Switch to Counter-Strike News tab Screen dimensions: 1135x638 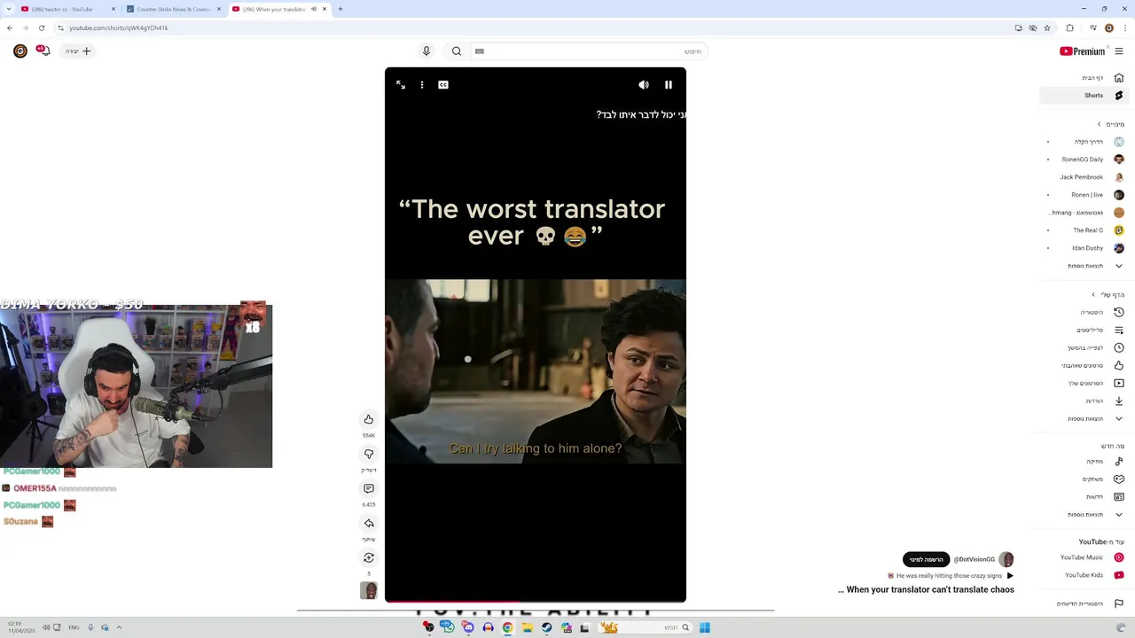[173, 9]
